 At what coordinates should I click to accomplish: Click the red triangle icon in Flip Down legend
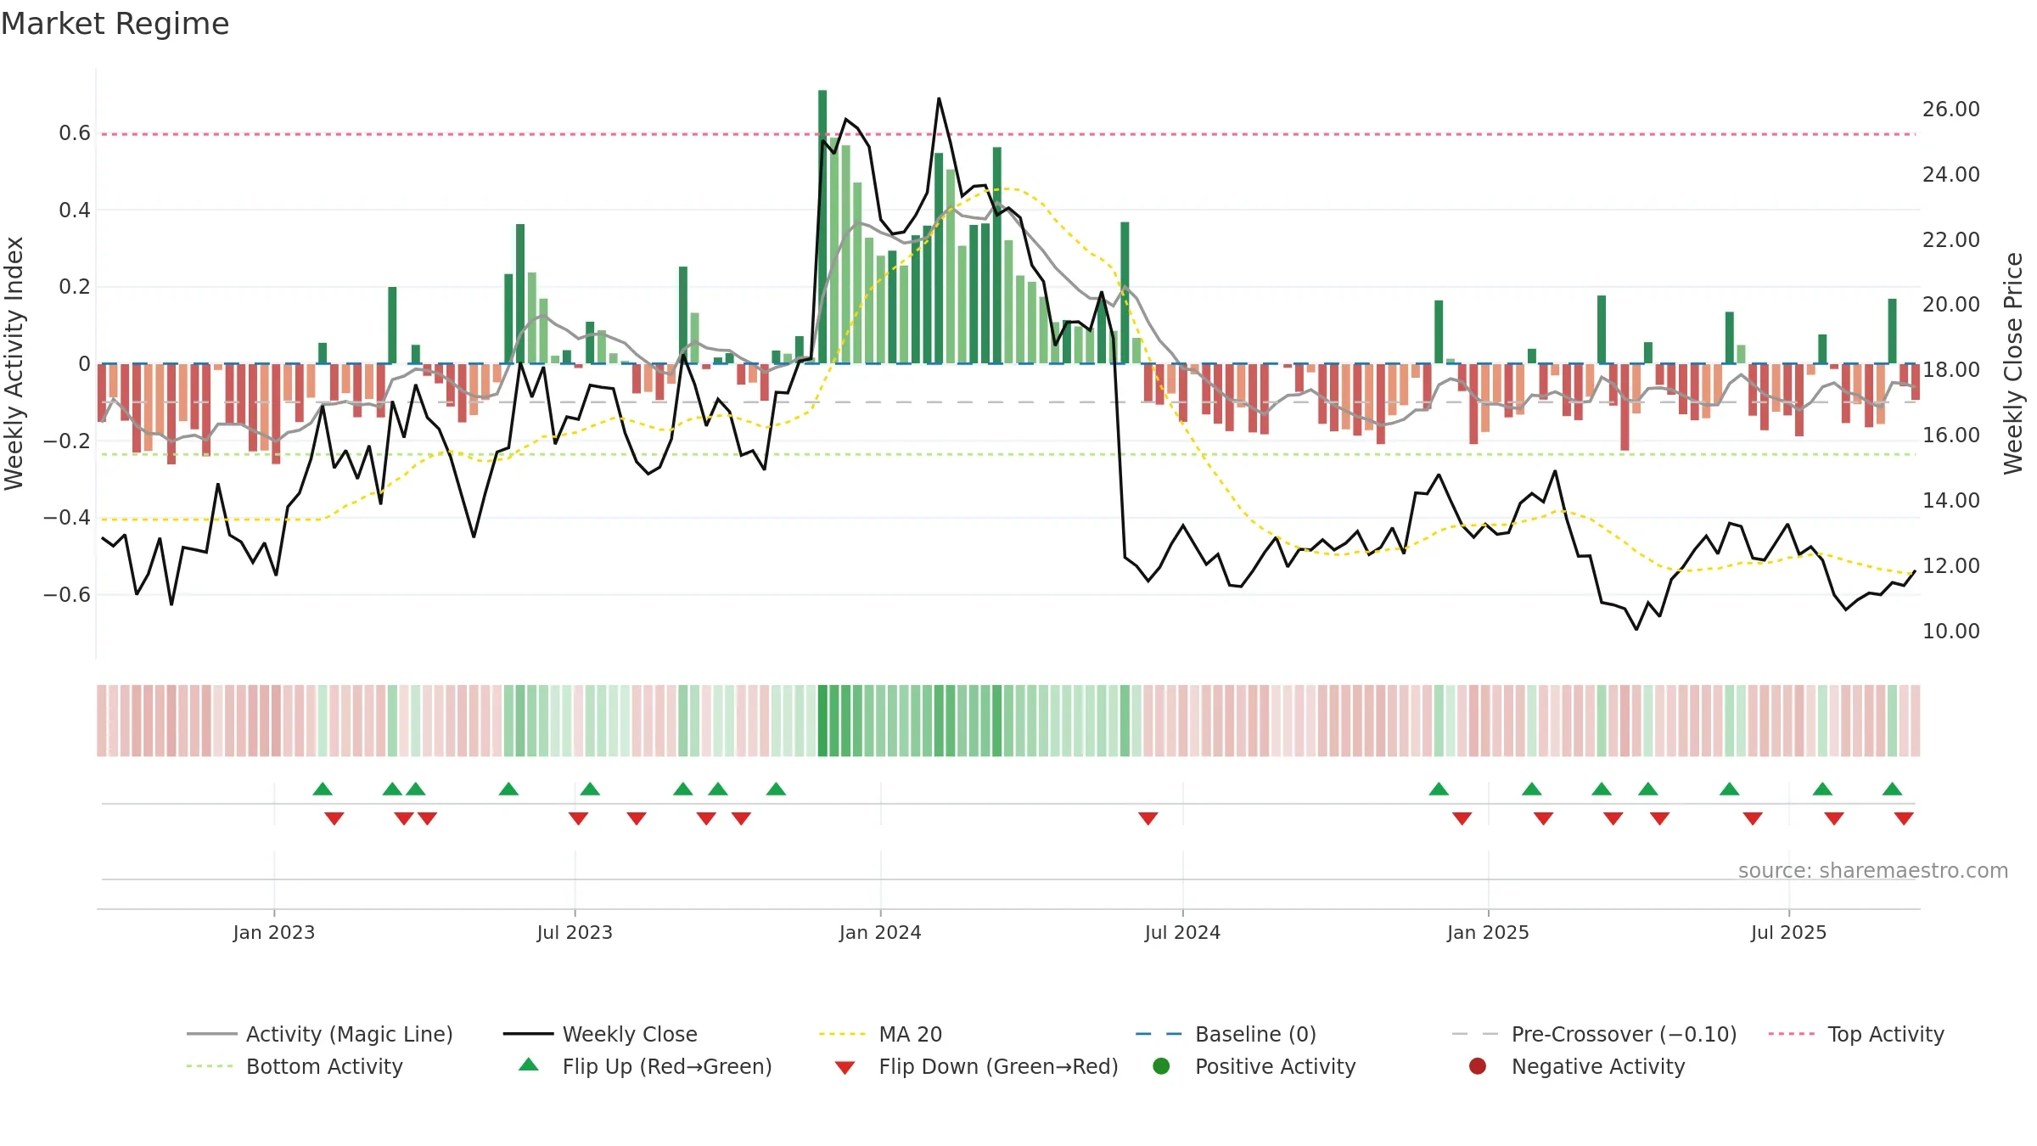point(845,1067)
